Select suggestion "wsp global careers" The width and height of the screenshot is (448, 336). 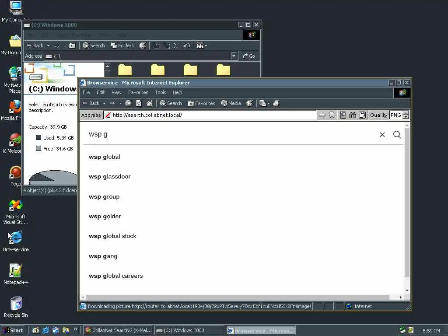pos(115,276)
